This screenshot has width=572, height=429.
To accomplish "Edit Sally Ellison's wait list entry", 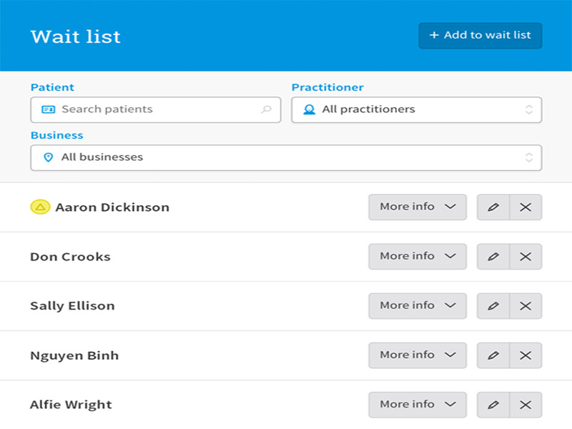I will [493, 306].
